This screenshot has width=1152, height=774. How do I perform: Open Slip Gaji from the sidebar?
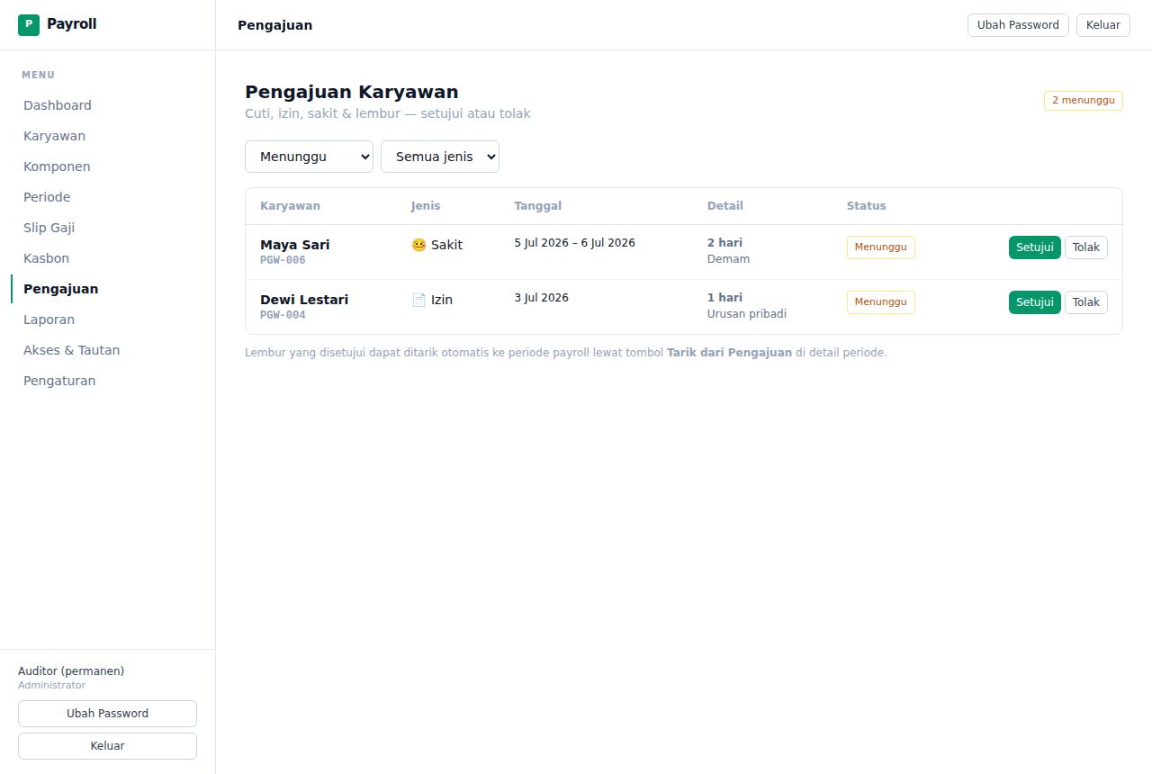(x=49, y=228)
